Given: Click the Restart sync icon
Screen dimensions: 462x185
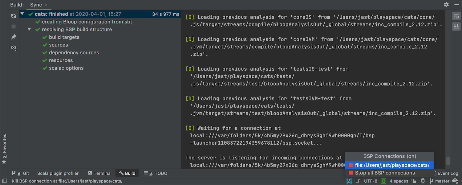Looking at the screenshot, I should click(x=13, y=16).
